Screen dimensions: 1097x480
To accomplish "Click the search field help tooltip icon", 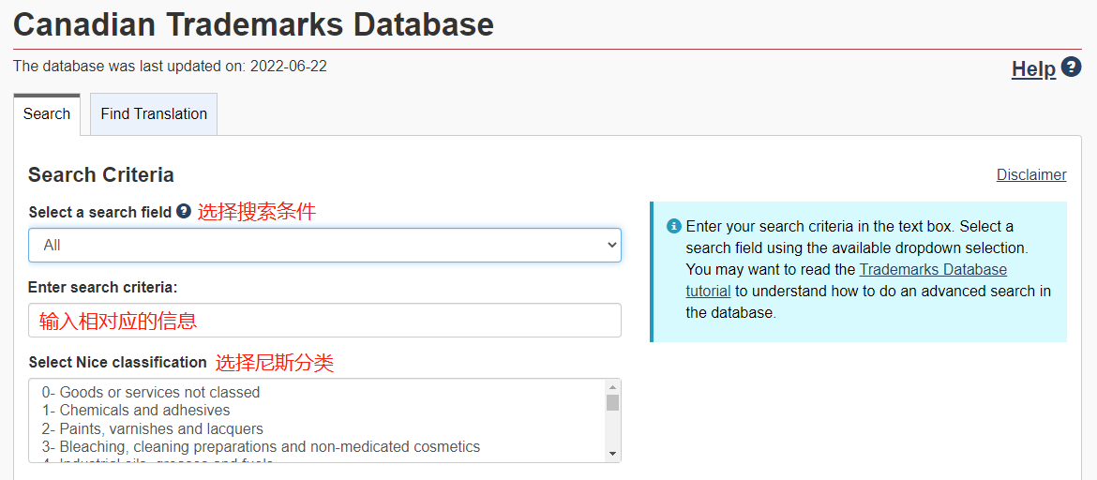I will (184, 212).
